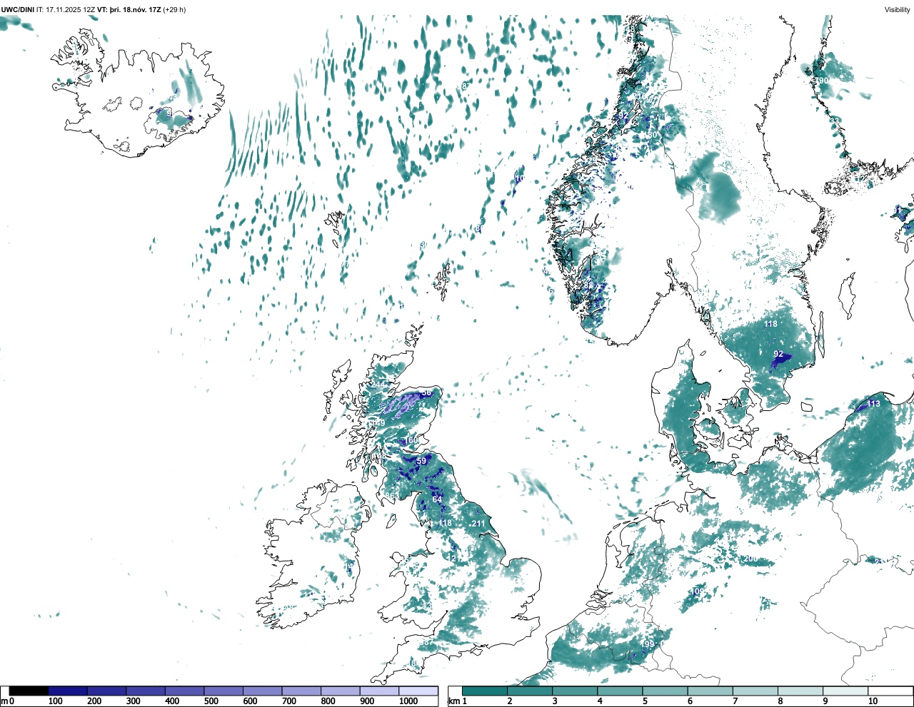Click the dark teal 1–2 km swatch
This screenshot has height=707, width=914.
(484, 691)
